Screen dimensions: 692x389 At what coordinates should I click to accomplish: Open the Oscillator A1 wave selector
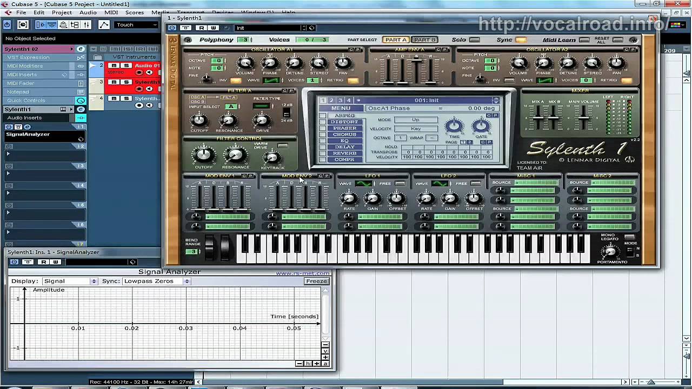pos(270,81)
